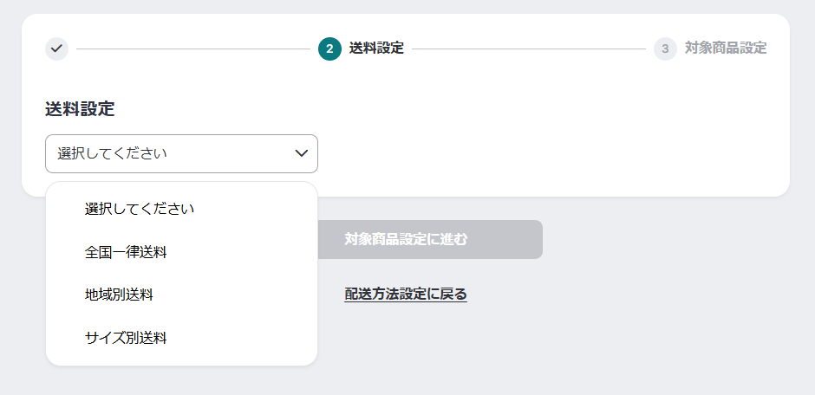Click the 選択してください text in the closed select box
The image size is (815, 395).
(x=112, y=153)
